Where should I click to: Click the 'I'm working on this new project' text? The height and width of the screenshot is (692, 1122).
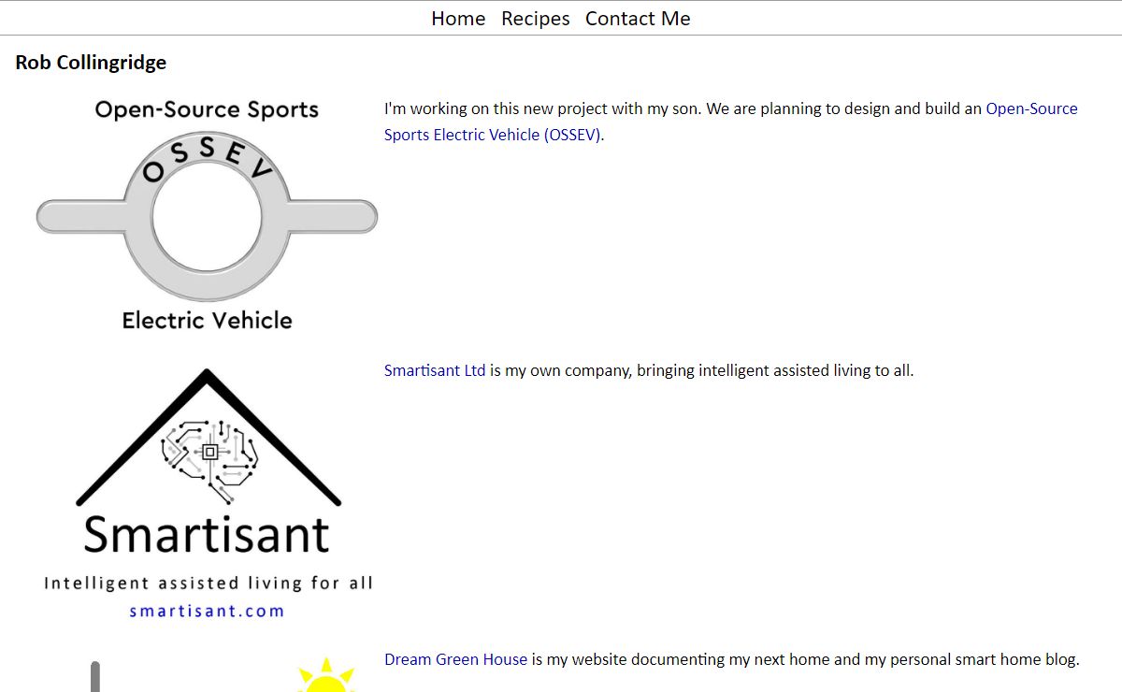point(683,108)
